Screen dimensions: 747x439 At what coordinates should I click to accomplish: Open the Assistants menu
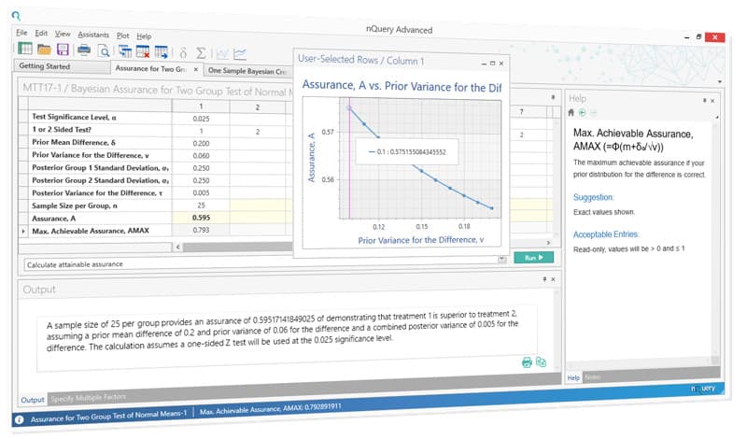[93, 35]
